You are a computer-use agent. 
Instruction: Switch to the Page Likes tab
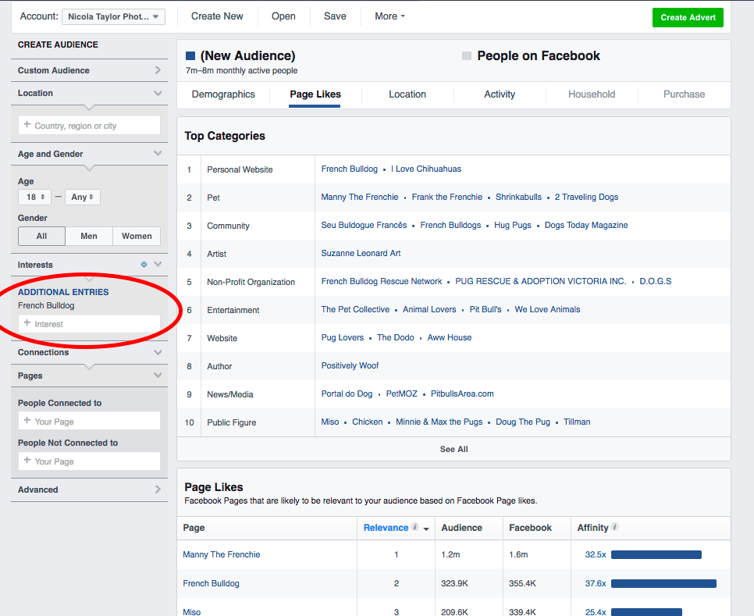click(x=315, y=94)
